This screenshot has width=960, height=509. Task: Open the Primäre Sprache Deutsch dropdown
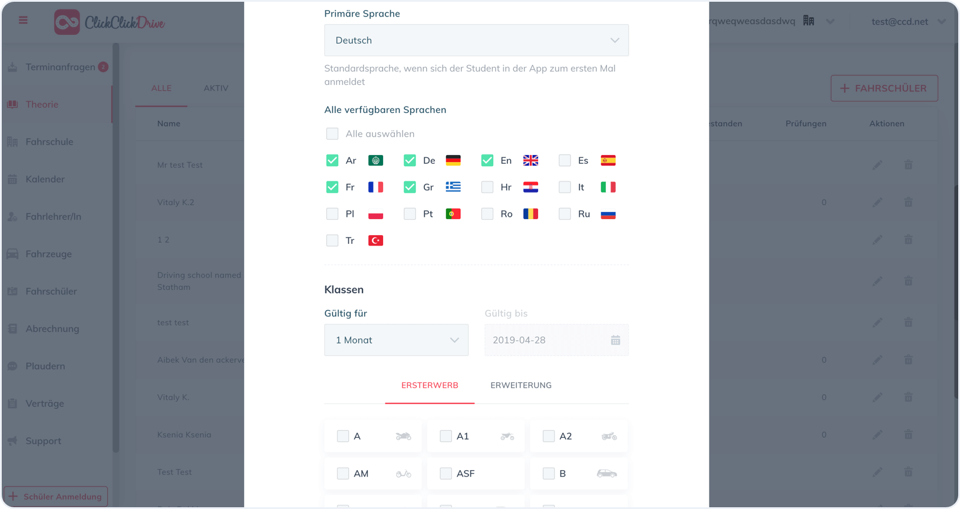click(476, 40)
